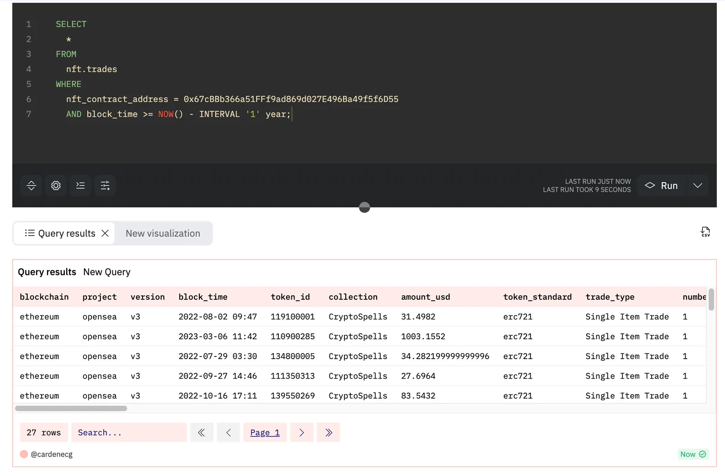Jump to the last results page
The width and height of the screenshot is (725, 476).
click(329, 433)
